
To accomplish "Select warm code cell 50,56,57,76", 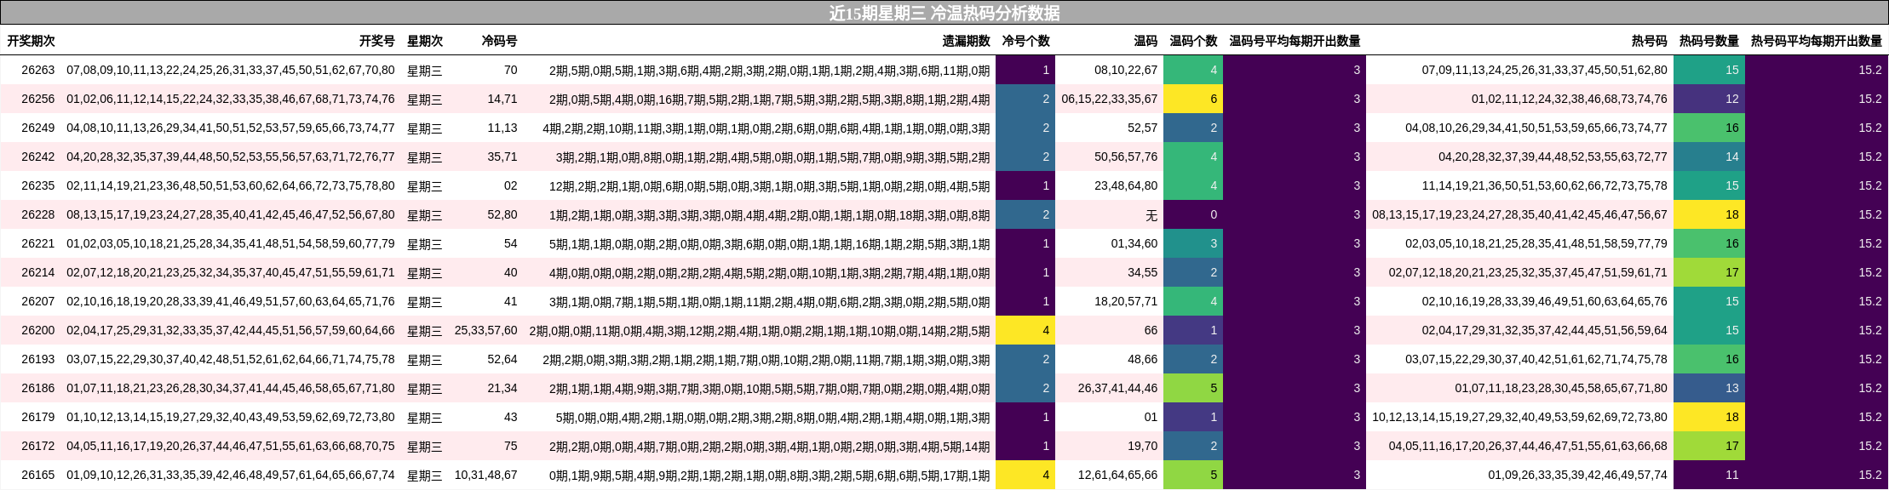I will pyautogui.click(x=1126, y=157).
